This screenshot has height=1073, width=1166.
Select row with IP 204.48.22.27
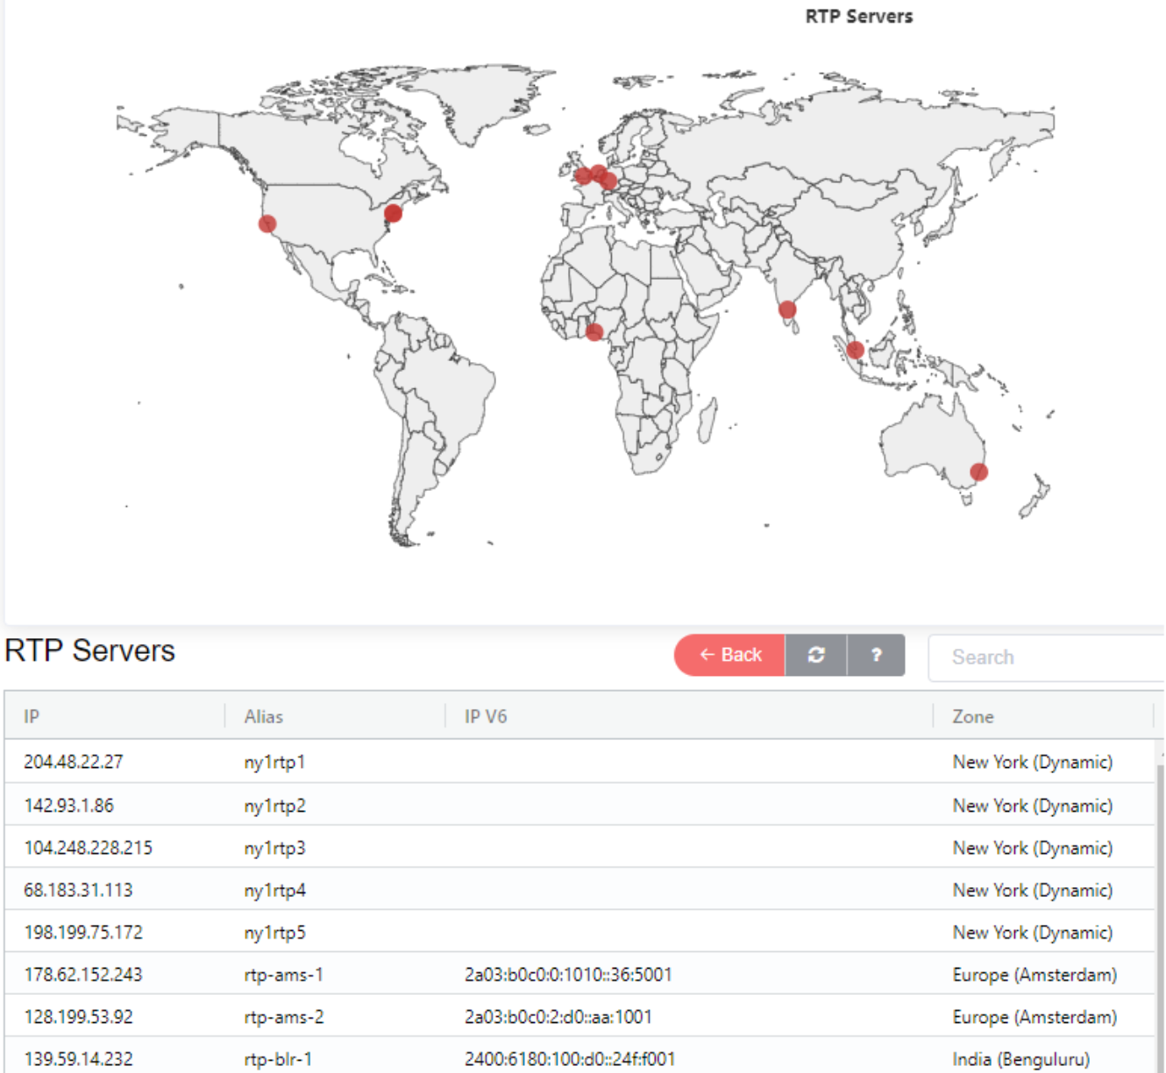tap(74, 762)
